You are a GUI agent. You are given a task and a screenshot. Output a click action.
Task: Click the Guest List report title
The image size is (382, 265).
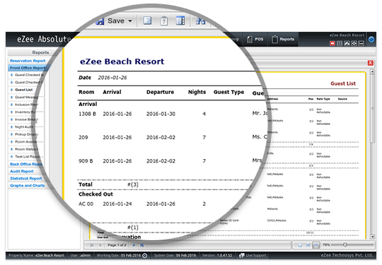pos(343,83)
